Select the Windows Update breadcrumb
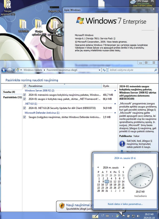The width and height of the screenshot is (159, 219). pos(33,70)
